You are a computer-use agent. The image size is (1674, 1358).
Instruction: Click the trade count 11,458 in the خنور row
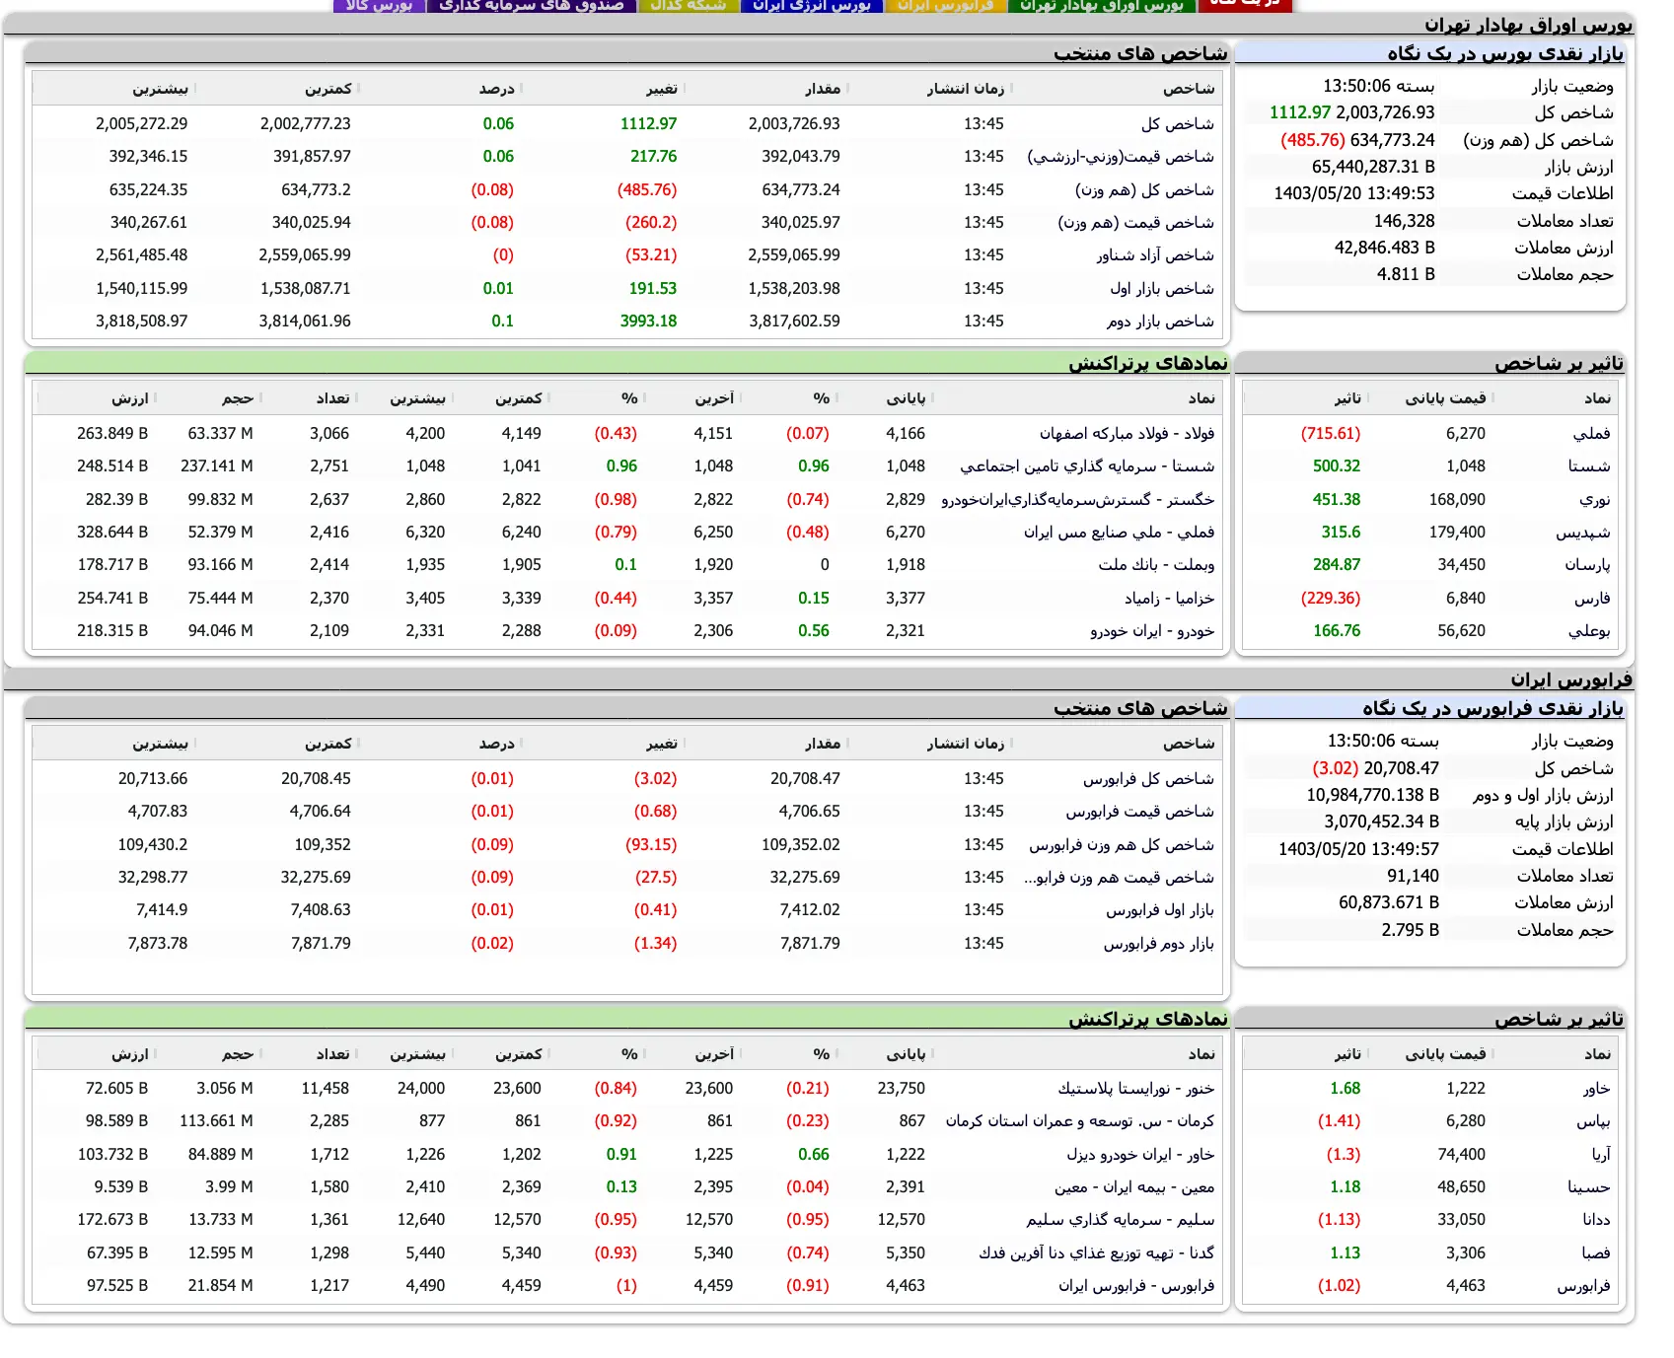coord(325,1088)
